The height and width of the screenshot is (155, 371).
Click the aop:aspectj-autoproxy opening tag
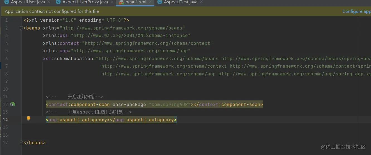click(78, 120)
